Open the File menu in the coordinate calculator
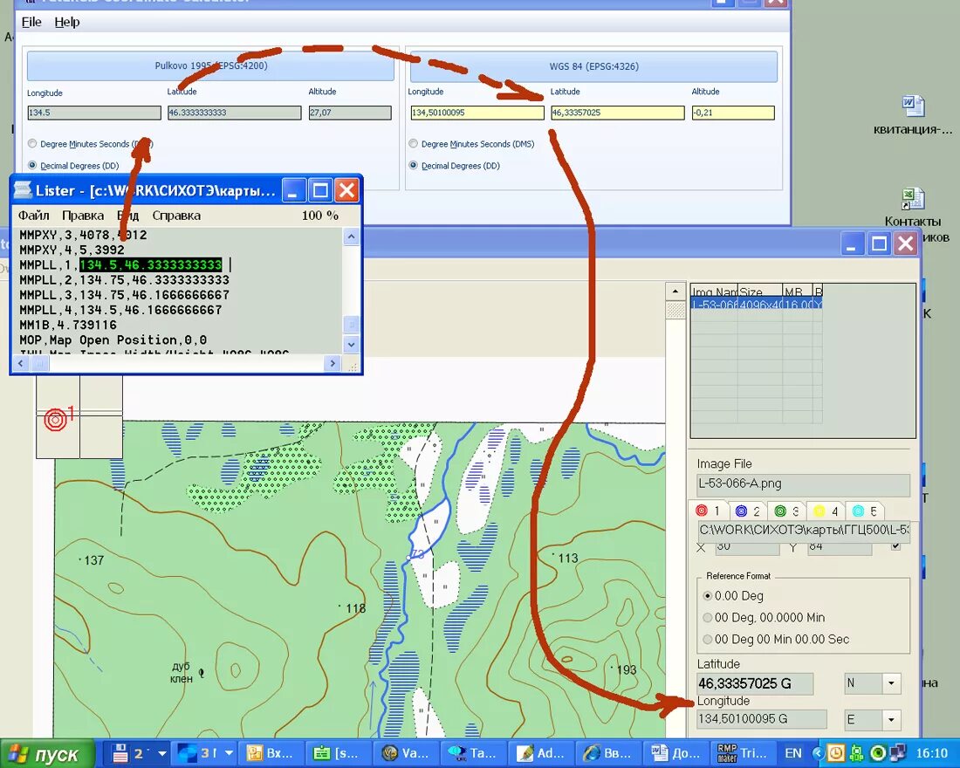Image resolution: width=960 pixels, height=768 pixels. click(x=31, y=22)
